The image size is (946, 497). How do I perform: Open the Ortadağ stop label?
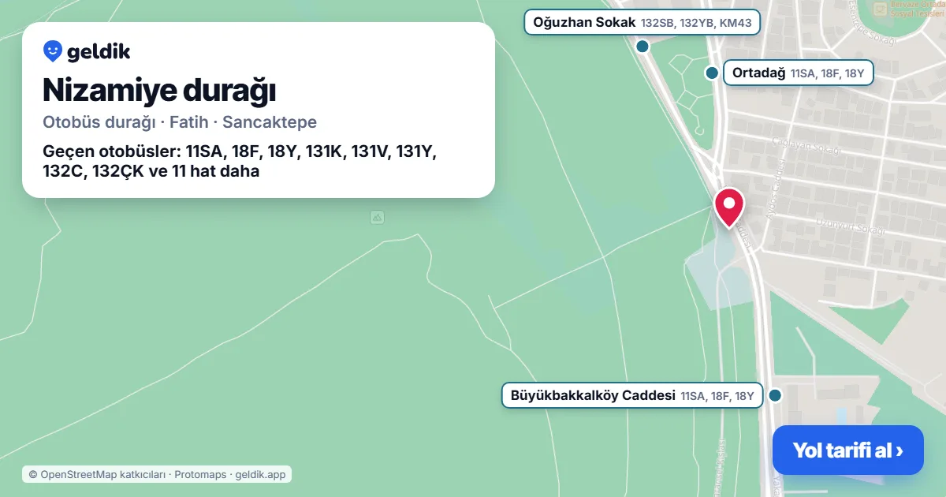pyautogui.click(x=798, y=73)
